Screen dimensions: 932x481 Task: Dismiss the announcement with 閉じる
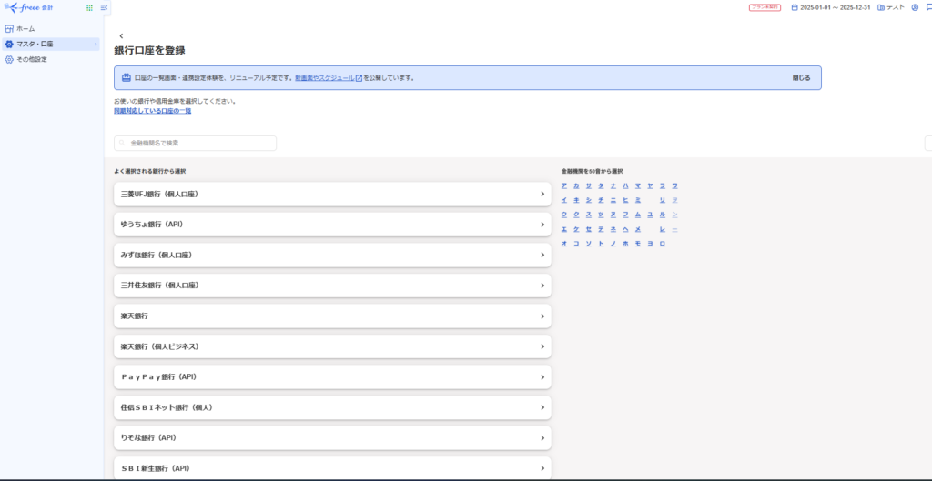click(801, 78)
